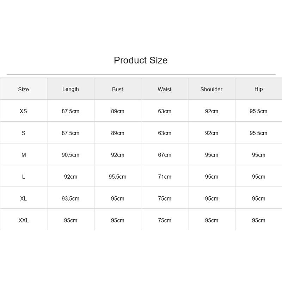
Task: Select the Bust column header
Action: (117, 90)
